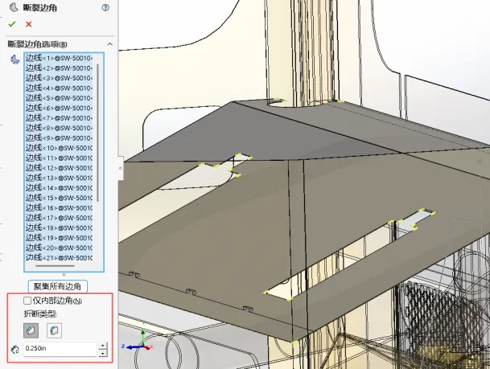The width and height of the screenshot is (490, 369).
Task: Click the 断裂边角 feature icon in header
Action: coord(11,7)
